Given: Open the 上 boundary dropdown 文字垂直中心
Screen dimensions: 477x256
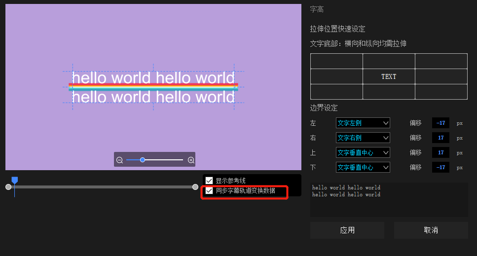Looking at the screenshot, I should pyautogui.click(x=363, y=152).
